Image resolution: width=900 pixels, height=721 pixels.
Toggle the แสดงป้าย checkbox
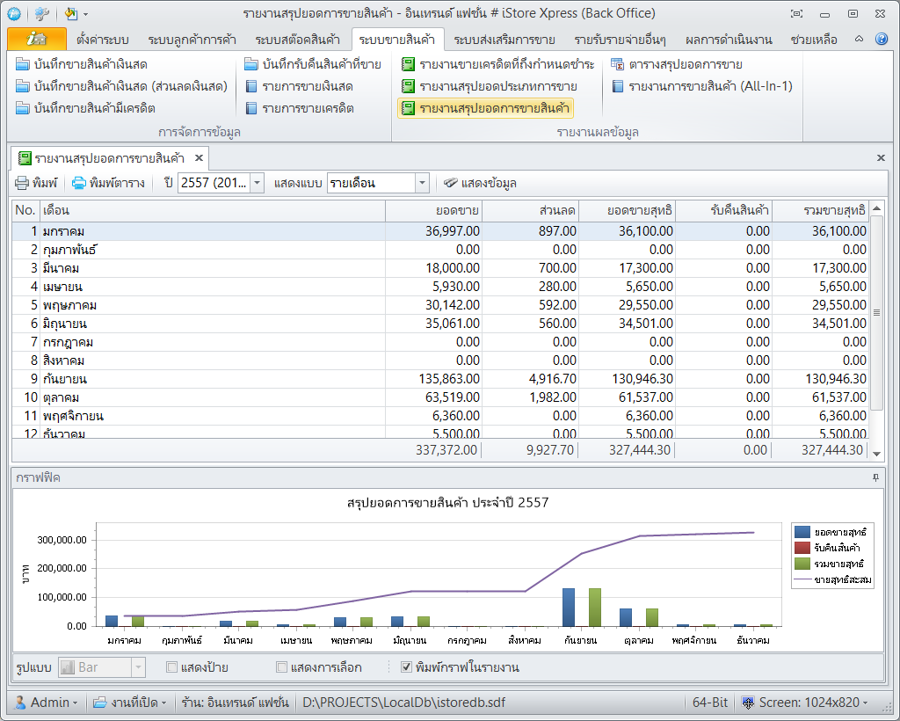(171, 667)
